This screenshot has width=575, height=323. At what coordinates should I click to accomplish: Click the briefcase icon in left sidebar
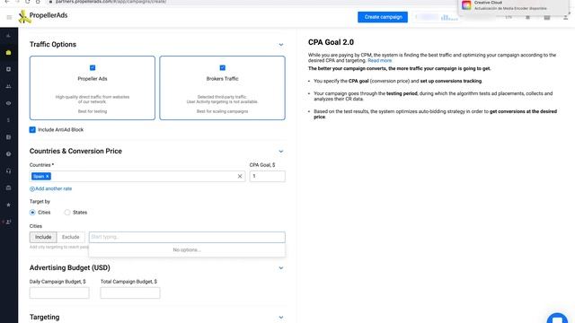8,188
